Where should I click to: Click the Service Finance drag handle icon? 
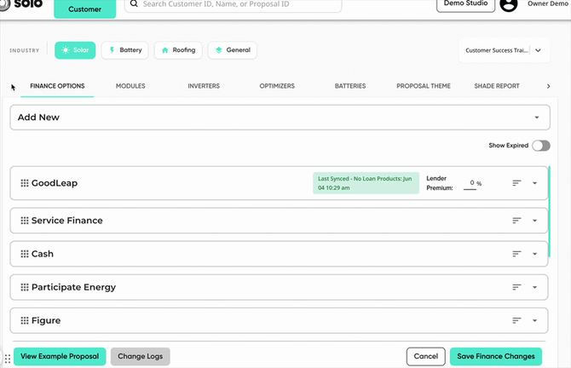point(25,221)
